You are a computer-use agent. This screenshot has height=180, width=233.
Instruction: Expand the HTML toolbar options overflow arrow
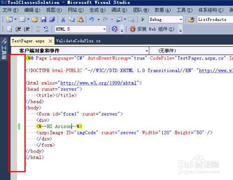pyautogui.click(x=122, y=30)
